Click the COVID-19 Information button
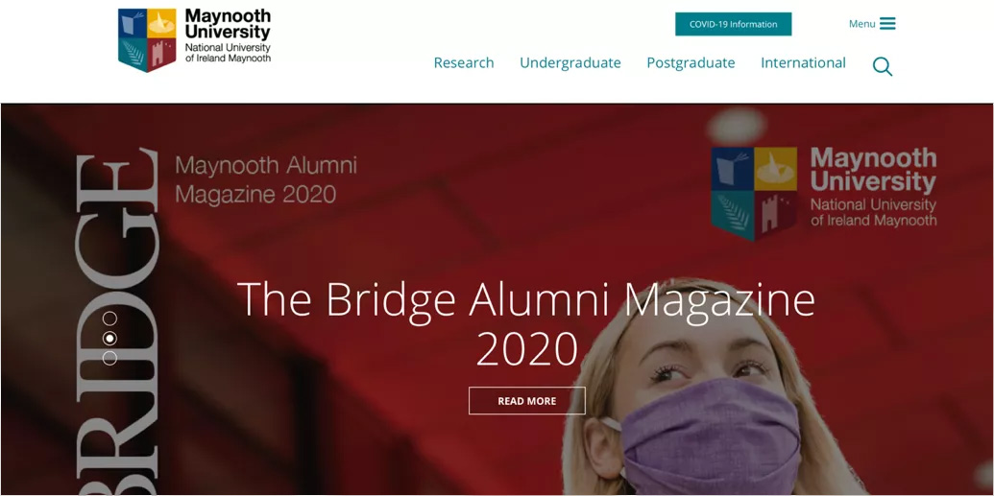The width and height of the screenshot is (994, 496). coord(734,24)
